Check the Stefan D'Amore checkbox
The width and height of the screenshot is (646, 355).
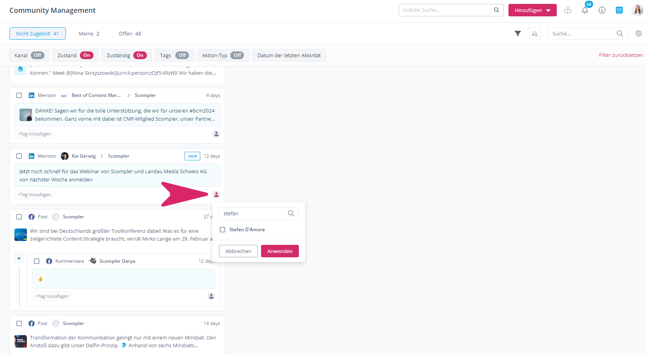coord(222,230)
